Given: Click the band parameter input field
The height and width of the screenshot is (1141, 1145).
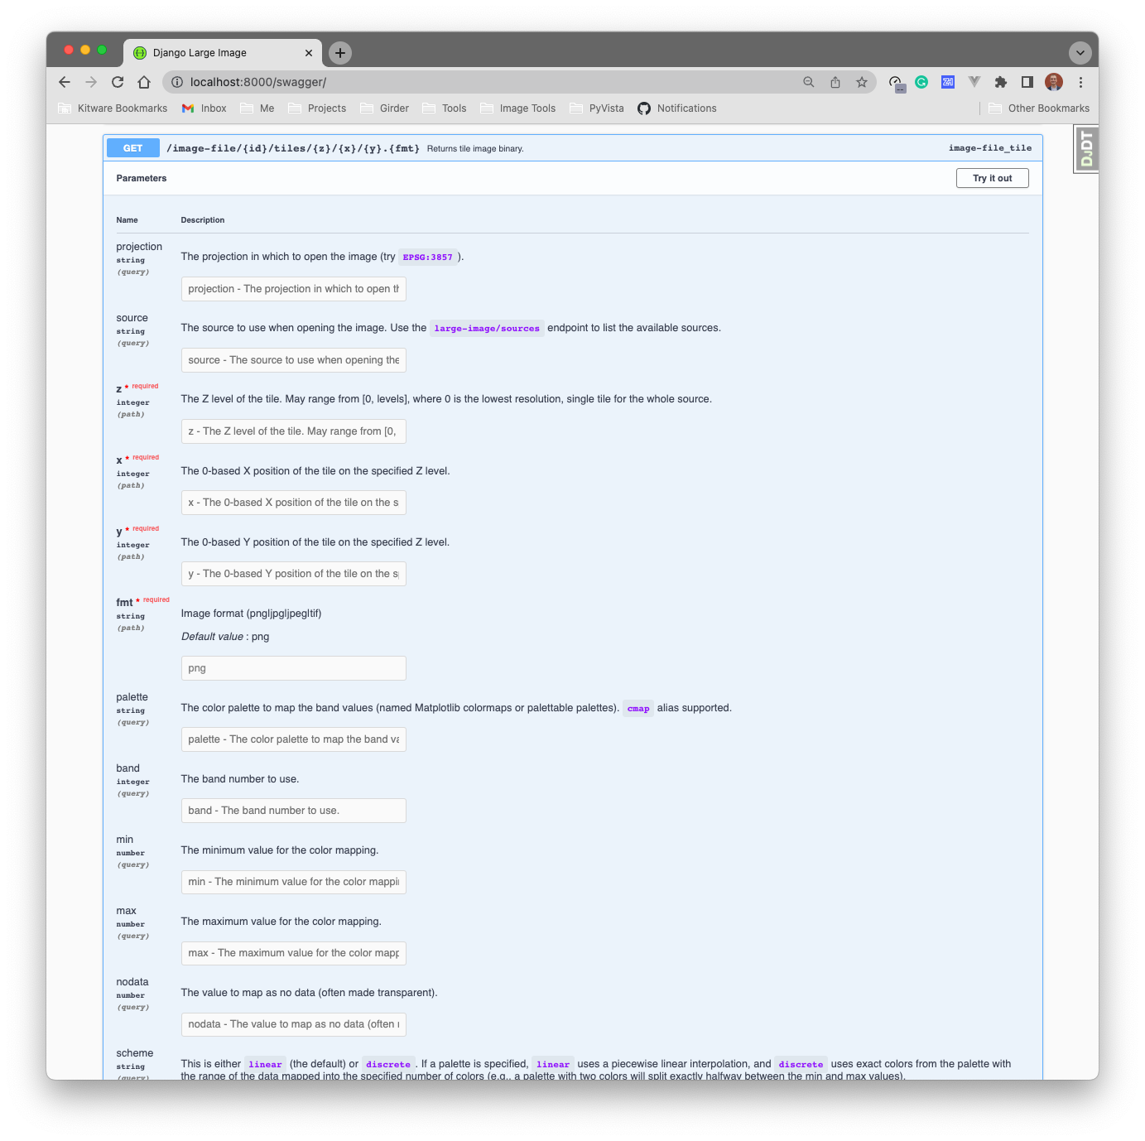Looking at the screenshot, I should (x=293, y=811).
